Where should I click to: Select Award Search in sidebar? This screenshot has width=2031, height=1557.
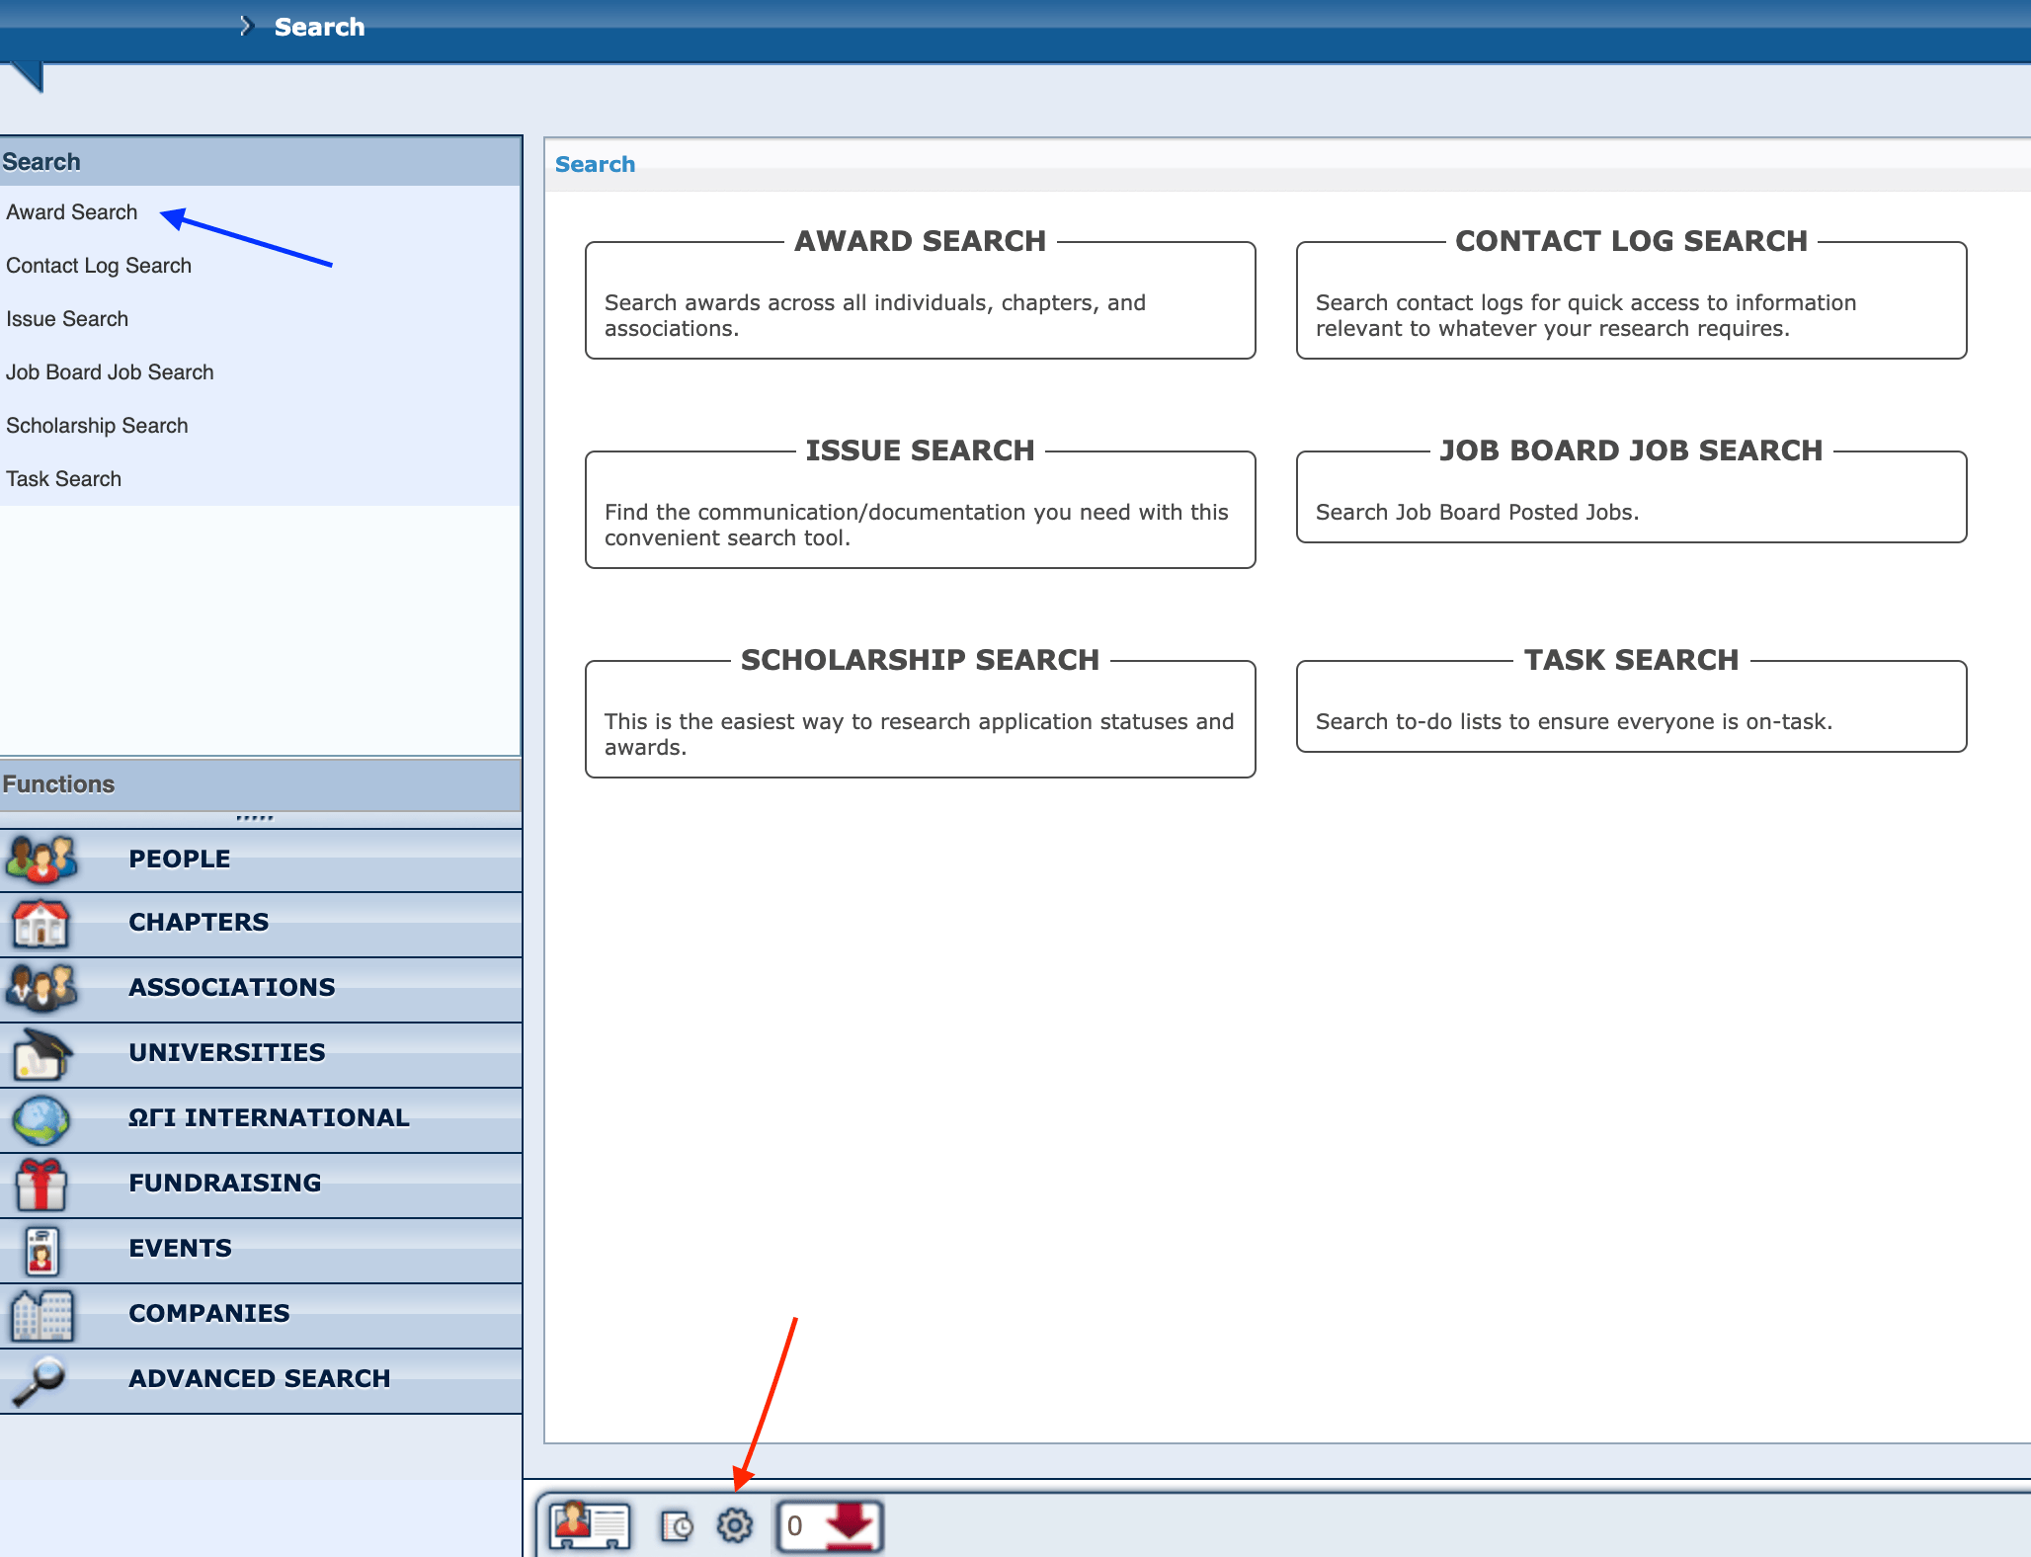(x=72, y=212)
